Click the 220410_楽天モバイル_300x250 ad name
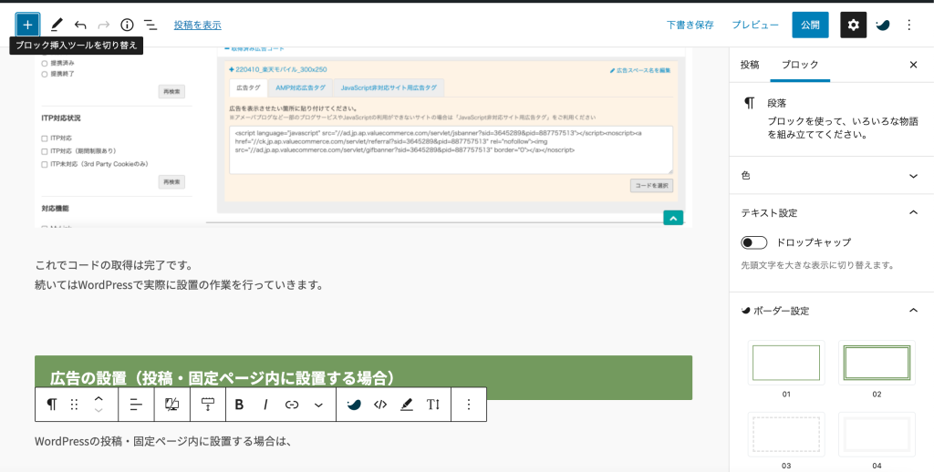This screenshot has height=472, width=934. [278, 69]
